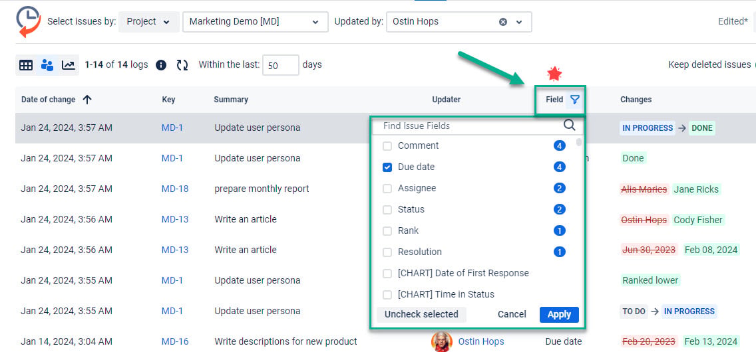The width and height of the screenshot is (756, 352).
Task: Expand the Updated by dropdown chevron
Action: tap(519, 22)
